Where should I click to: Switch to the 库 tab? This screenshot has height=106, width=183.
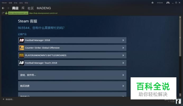(x=23, y=8)
